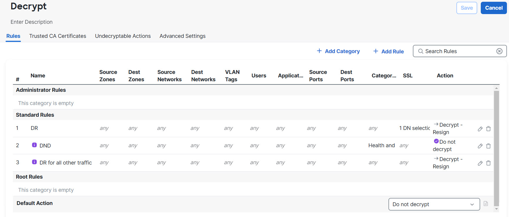Click the info icon beside DND

(34, 145)
